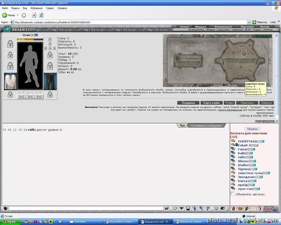Click private message icon beside CHERTYAGA
This screenshot has height=225, width=281.
click(x=233, y=141)
